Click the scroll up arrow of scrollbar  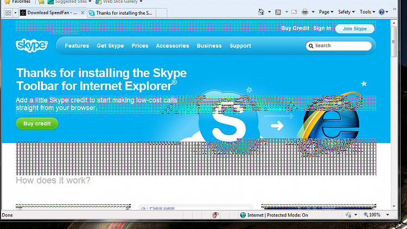[x=394, y=23]
